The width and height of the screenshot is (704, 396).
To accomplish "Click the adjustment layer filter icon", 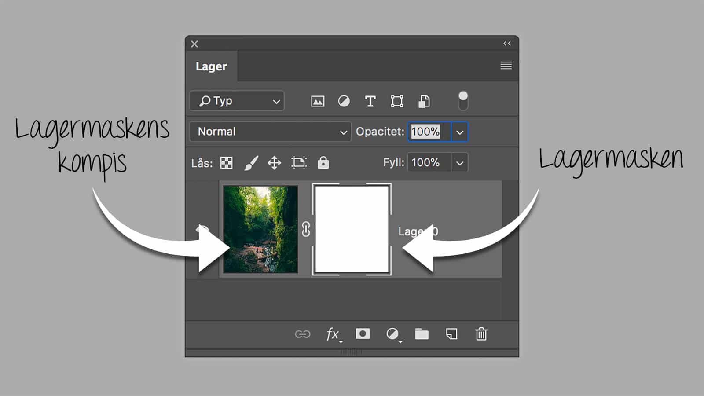I will 344,101.
